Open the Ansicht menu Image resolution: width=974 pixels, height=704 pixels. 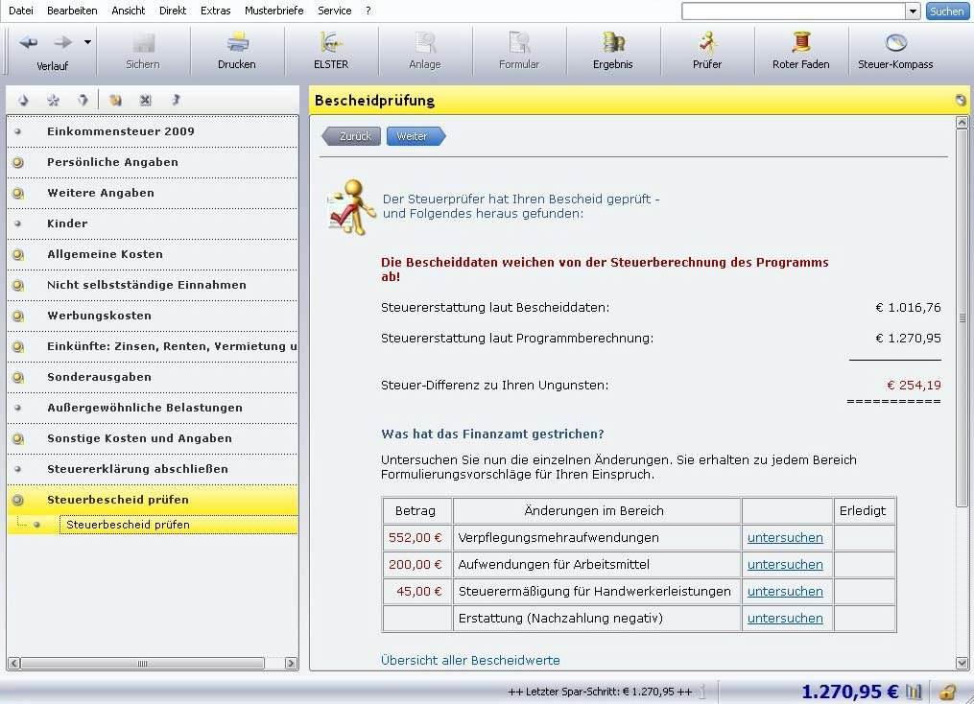point(128,11)
